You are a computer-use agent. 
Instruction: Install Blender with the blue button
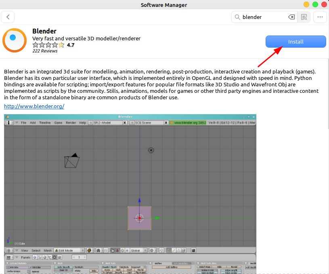click(296, 42)
